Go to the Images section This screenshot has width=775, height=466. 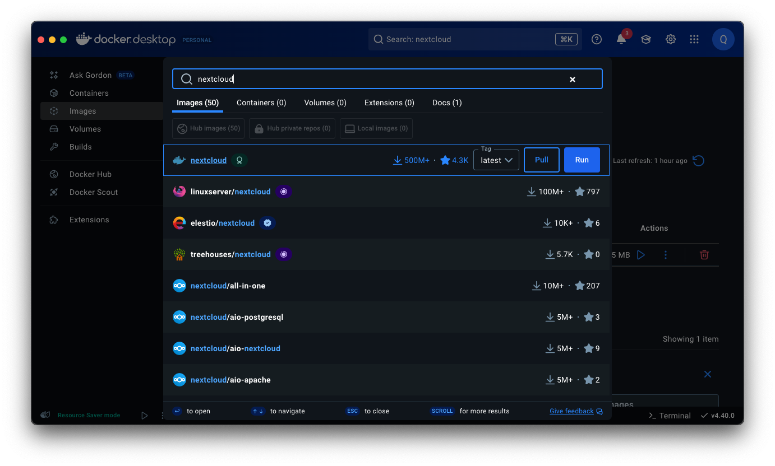(101, 111)
